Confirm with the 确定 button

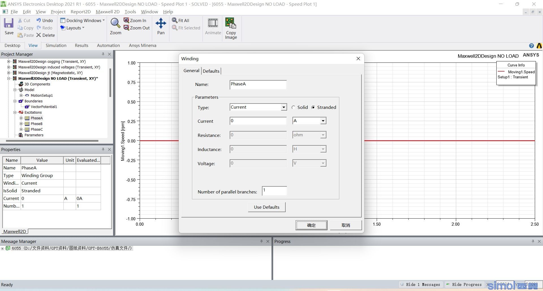[x=311, y=225]
